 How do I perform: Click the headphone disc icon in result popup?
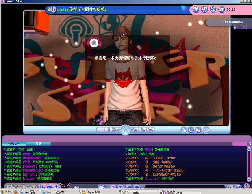tap(94, 43)
